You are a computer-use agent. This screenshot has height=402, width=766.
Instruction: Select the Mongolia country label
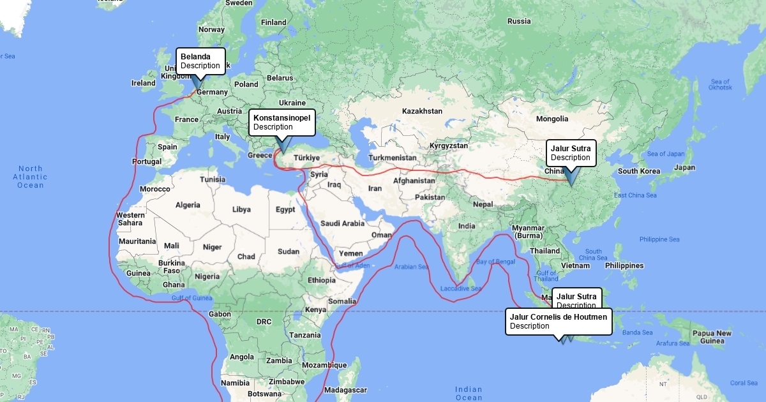click(x=552, y=119)
